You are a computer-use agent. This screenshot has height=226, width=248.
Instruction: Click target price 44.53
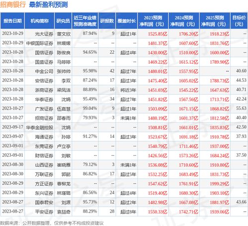pyautogui.click(x=241, y=80)
